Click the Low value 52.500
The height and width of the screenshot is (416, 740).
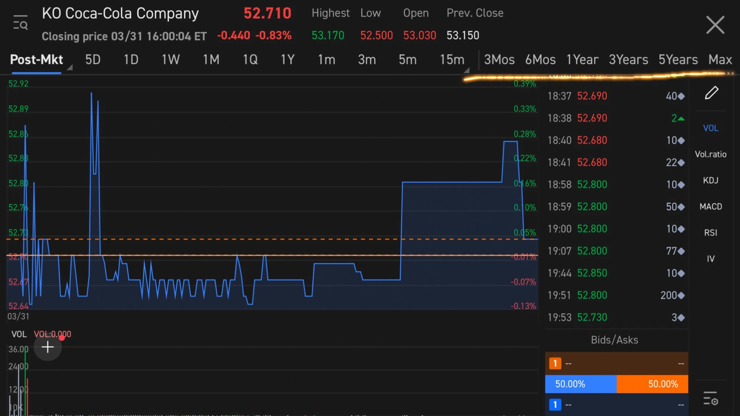[377, 35]
